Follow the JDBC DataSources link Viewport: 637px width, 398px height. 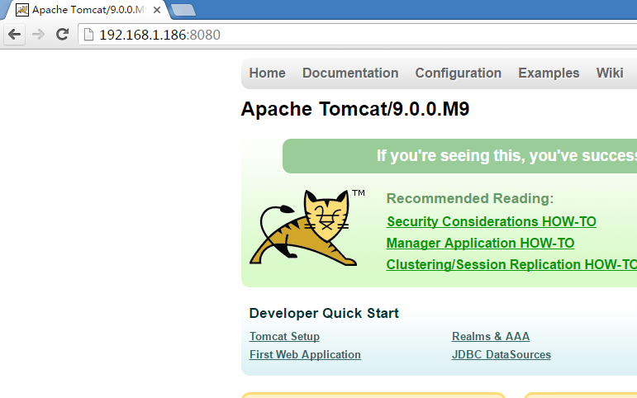[x=502, y=354]
